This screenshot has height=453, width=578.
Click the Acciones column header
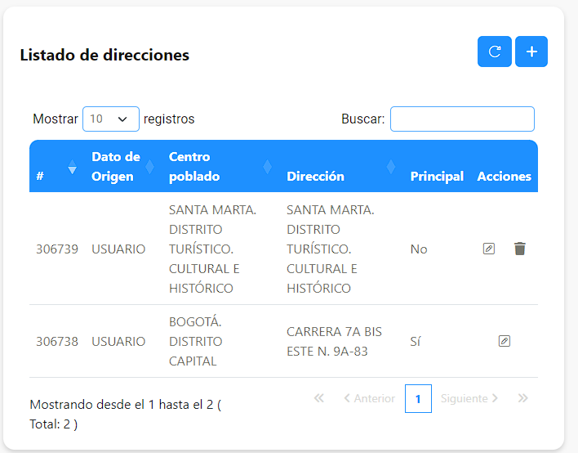click(x=505, y=177)
